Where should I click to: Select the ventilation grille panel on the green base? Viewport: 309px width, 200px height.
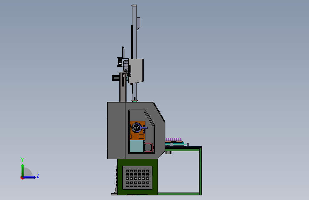point(137,178)
